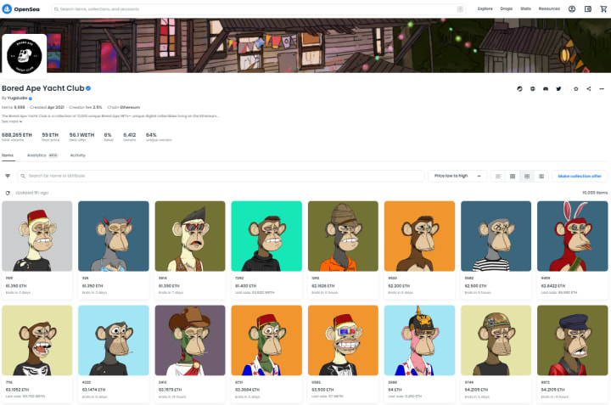Viewport: 611px width, 405px height.
Task: Select the medium grid view layout
Action: 527,177
